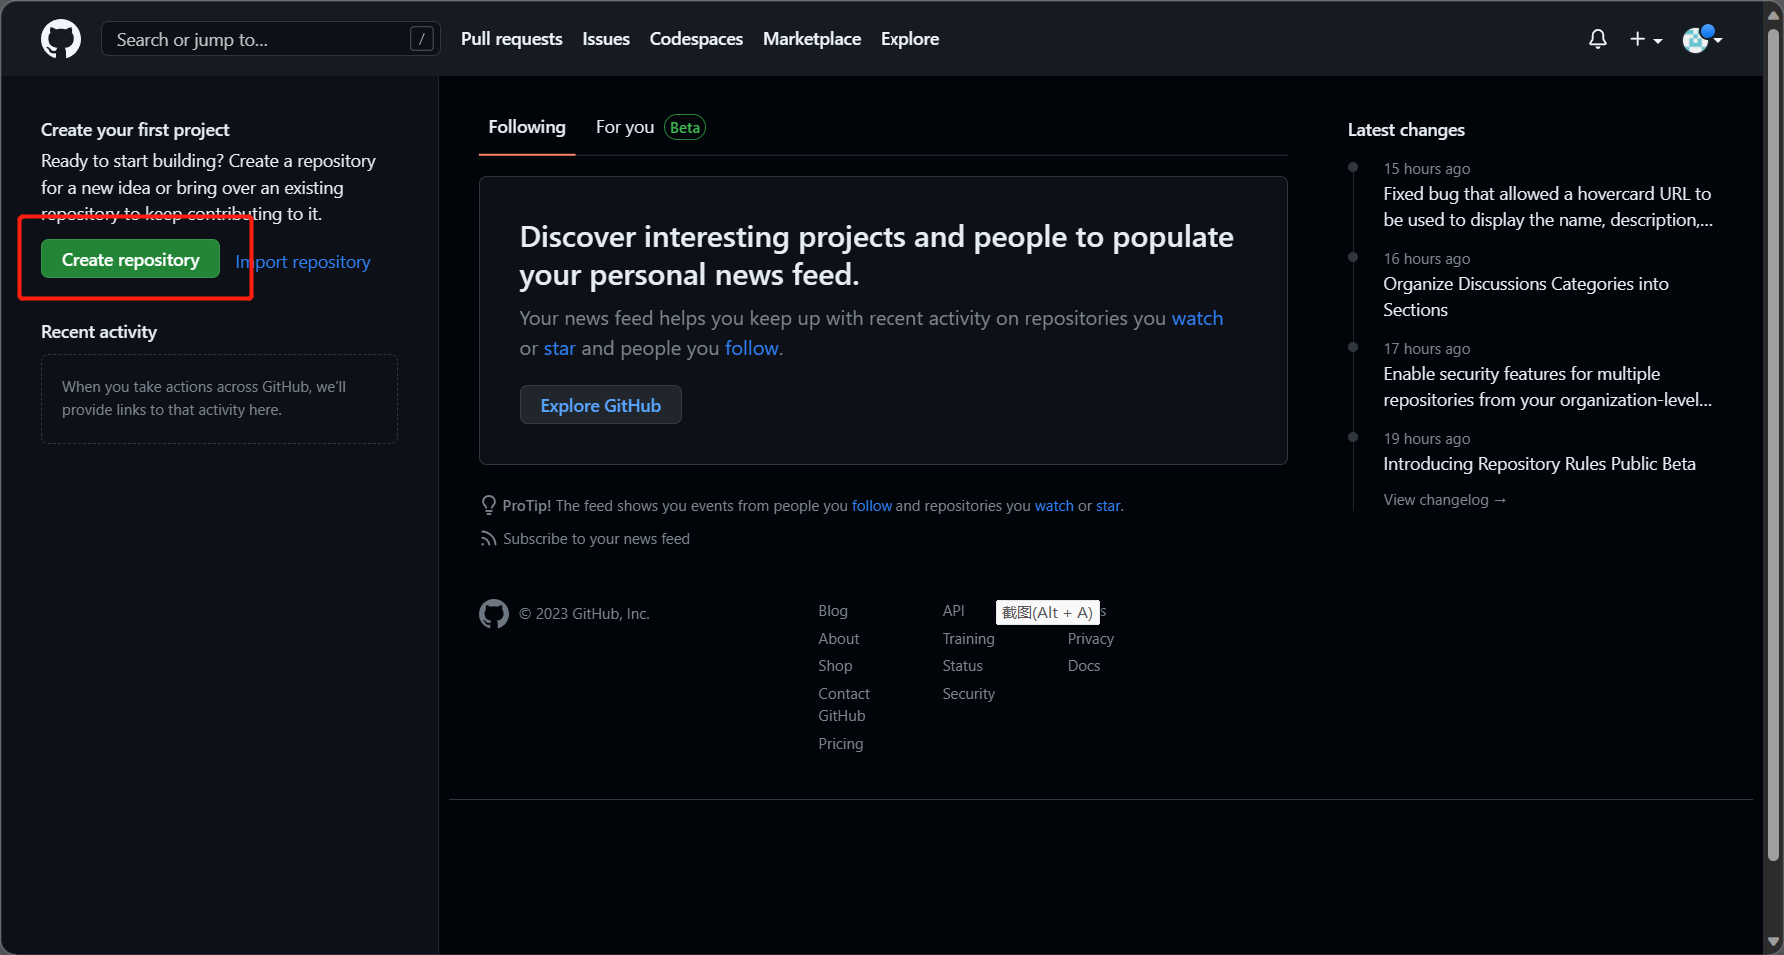Click the footer GitHub logo icon

coord(494,614)
